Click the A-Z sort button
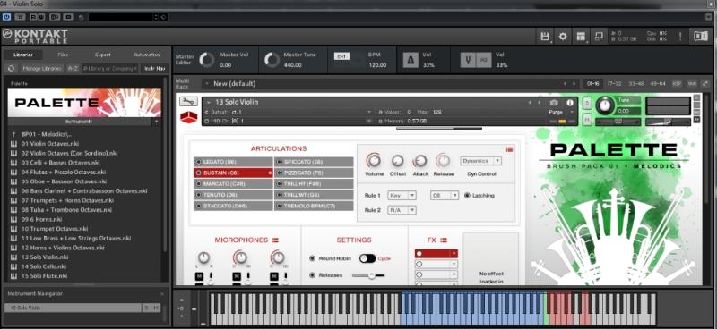The height and width of the screenshot is (329, 717). coord(73,69)
